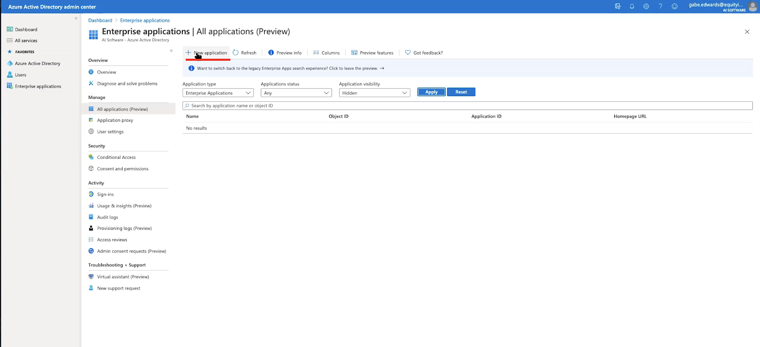This screenshot has width=760, height=347.
Task: Click the Virtual assistant icon
Action: (x=91, y=277)
